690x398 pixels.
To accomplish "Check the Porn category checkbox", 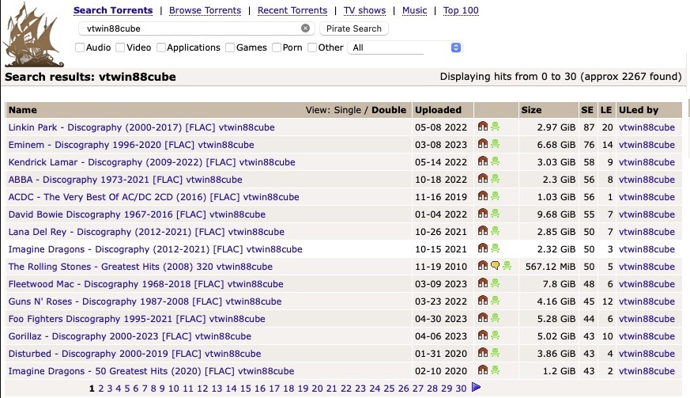I will (277, 47).
